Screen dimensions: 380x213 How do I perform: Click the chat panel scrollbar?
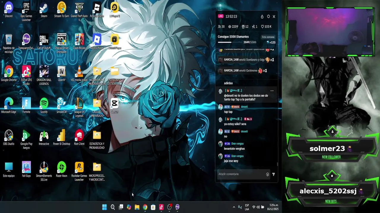pyautogui.click(x=278, y=164)
